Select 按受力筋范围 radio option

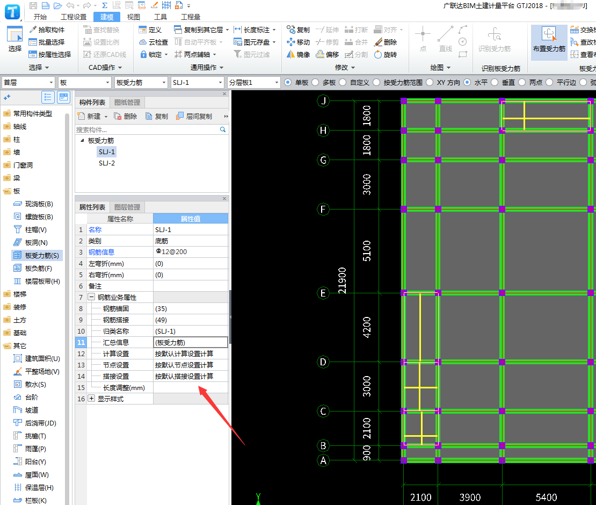point(376,82)
